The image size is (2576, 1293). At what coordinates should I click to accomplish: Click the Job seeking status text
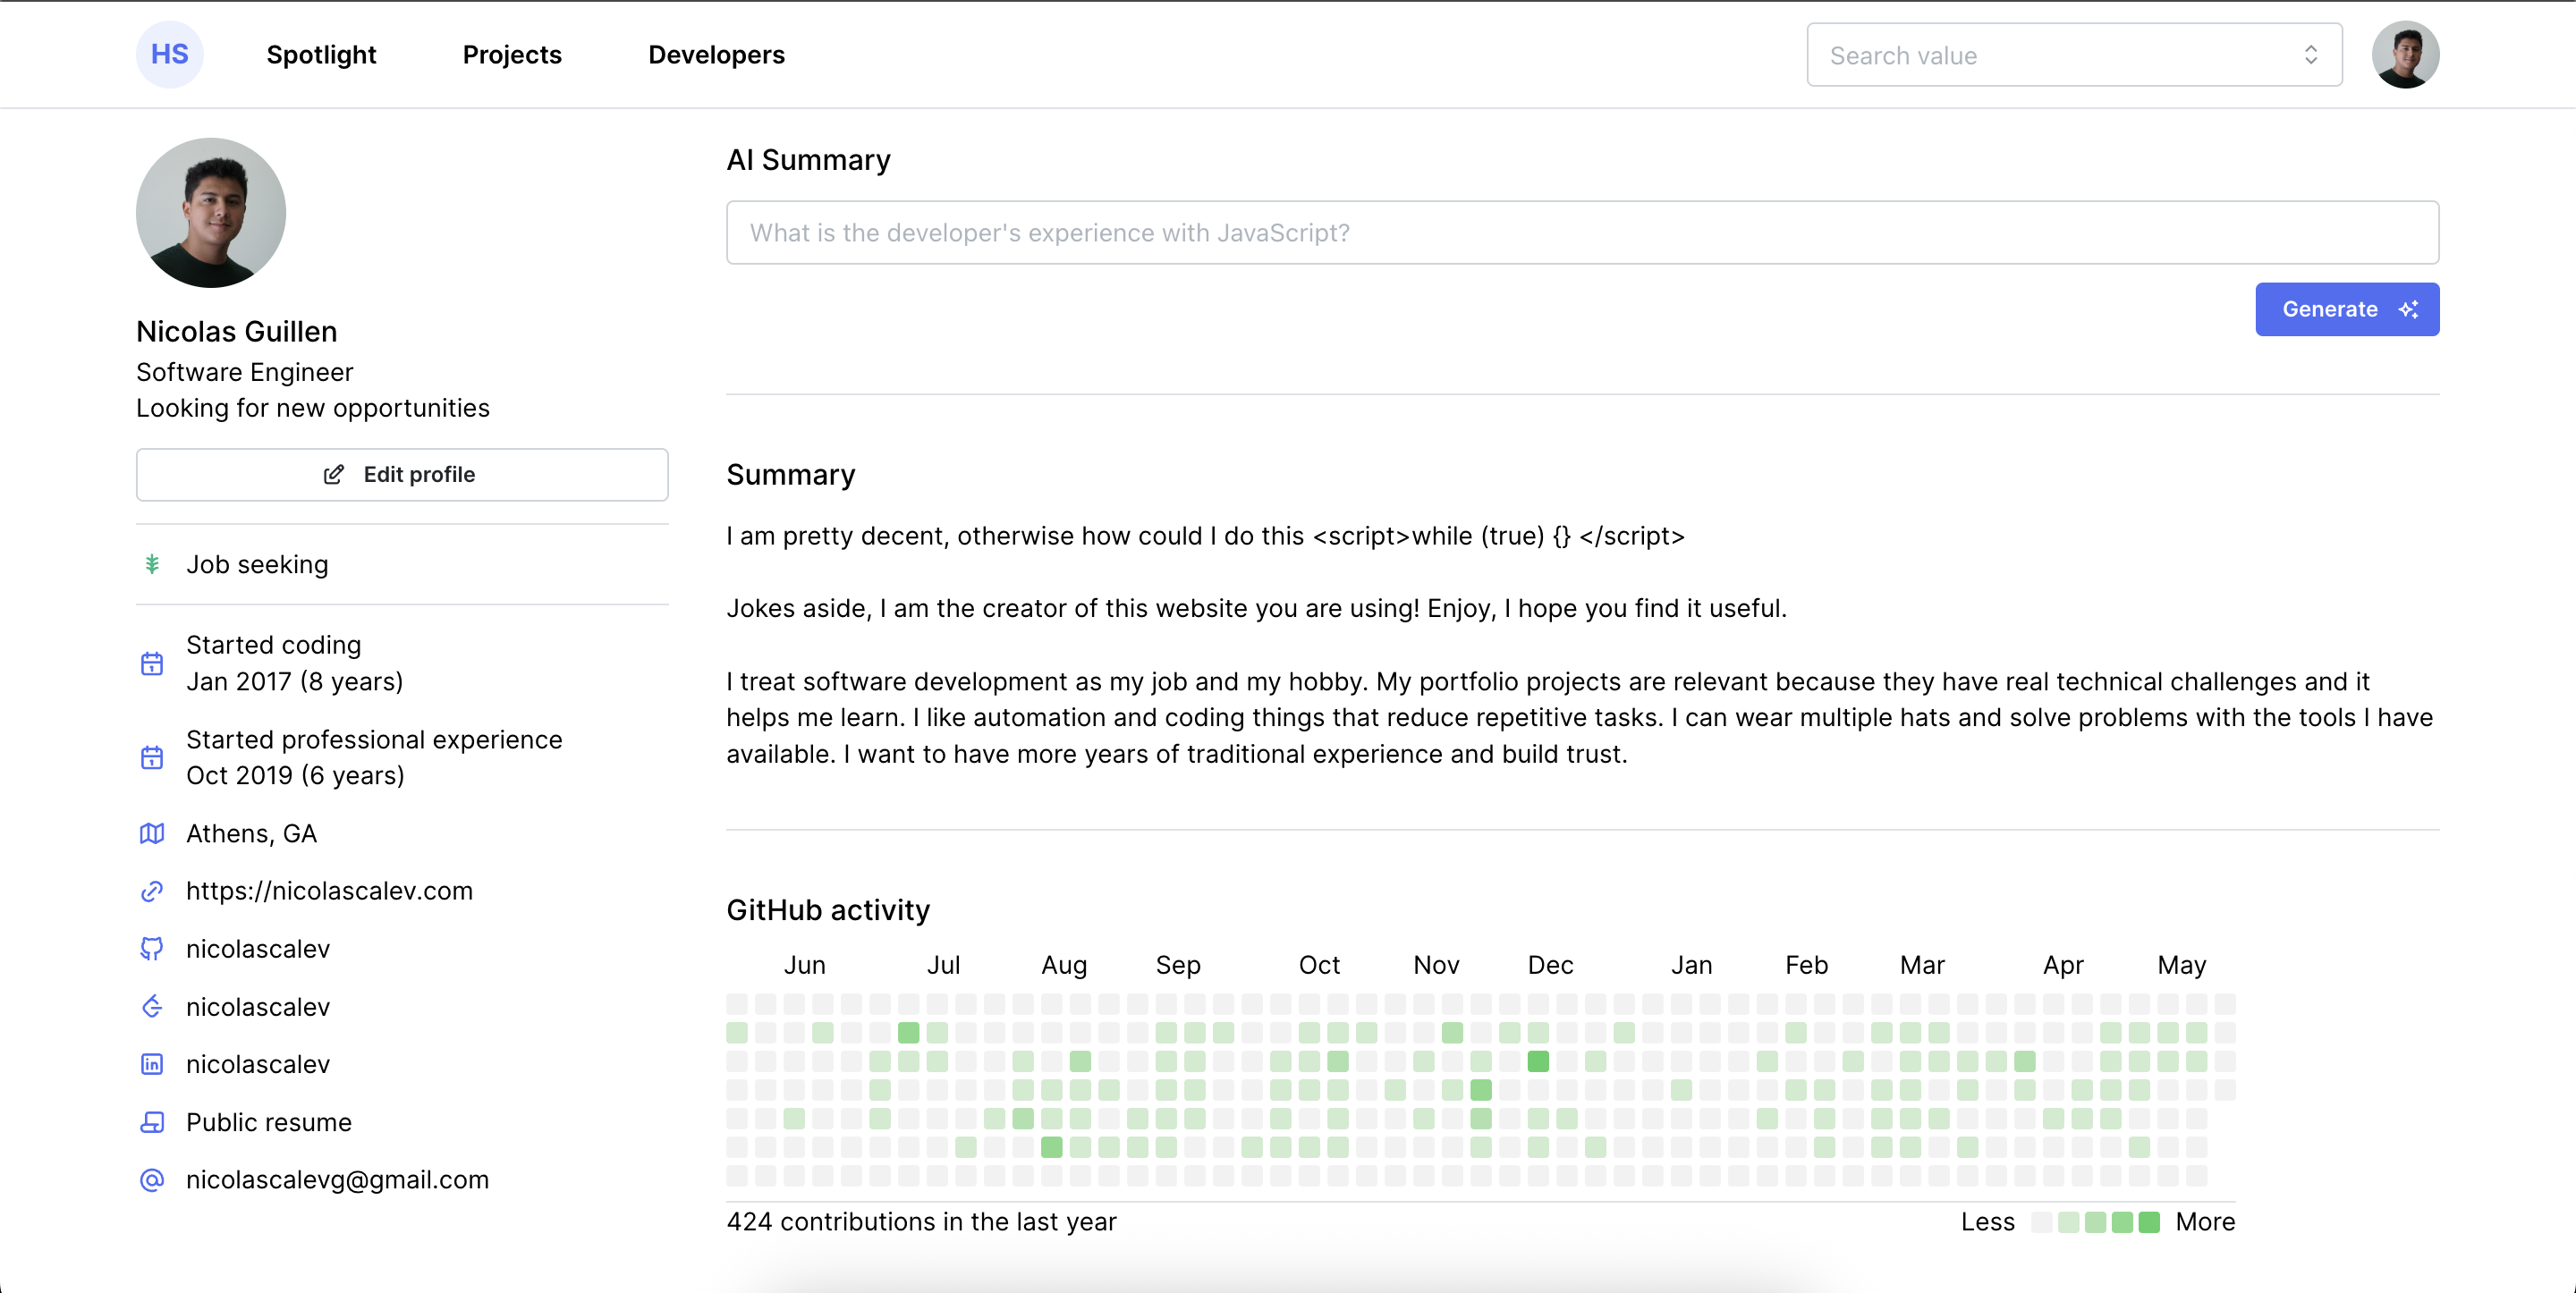point(257,564)
